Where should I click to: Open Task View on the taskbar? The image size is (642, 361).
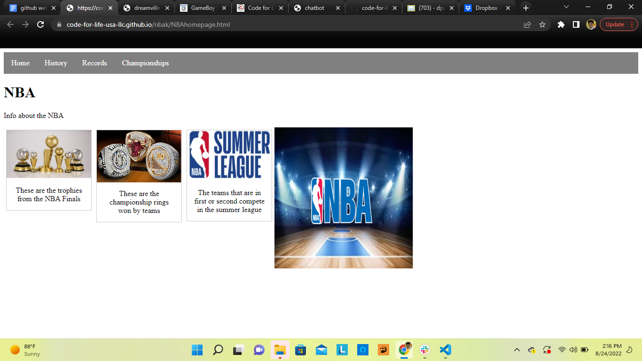(238, 350)
